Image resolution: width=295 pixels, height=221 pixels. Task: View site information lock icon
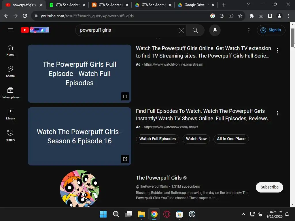36,16
